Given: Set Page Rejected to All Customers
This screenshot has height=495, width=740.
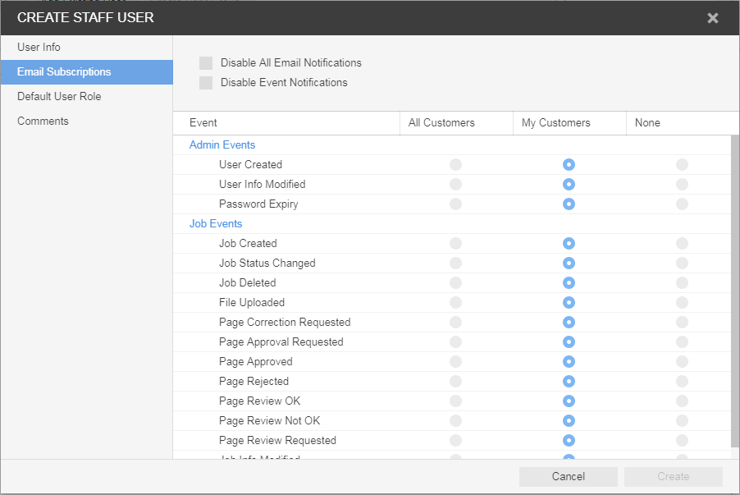Looking at the screenshot, I should [x=455, y=382].
